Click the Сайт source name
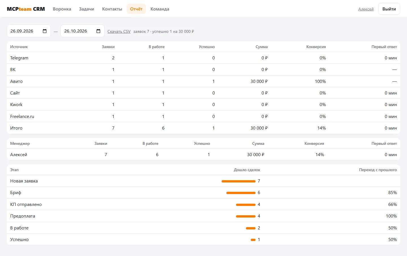Screen dimensions: 407x256 coord(15,93)
